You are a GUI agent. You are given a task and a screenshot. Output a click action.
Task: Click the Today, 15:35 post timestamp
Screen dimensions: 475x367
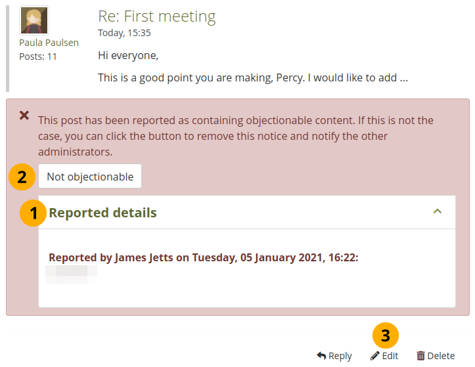(124, 32)
